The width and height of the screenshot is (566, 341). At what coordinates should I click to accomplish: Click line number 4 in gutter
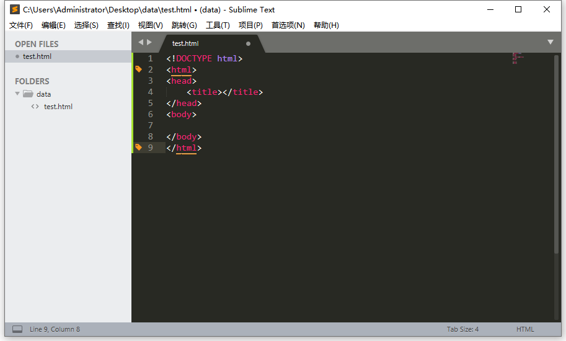[151, 92]
